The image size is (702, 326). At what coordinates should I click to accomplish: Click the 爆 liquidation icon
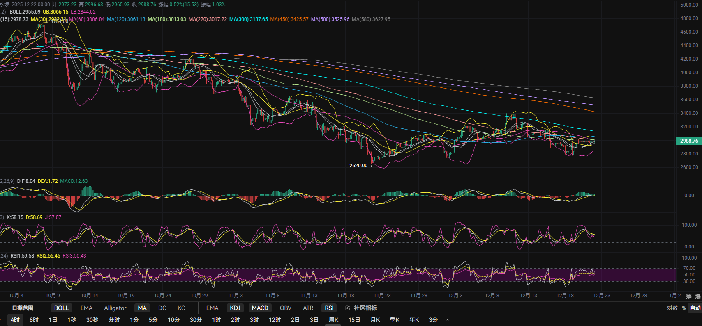point(697,296)
